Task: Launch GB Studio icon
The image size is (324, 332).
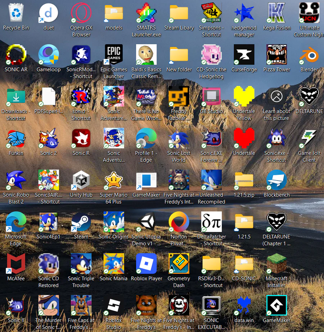Action: pyautogui.click(x=211, y=96)
